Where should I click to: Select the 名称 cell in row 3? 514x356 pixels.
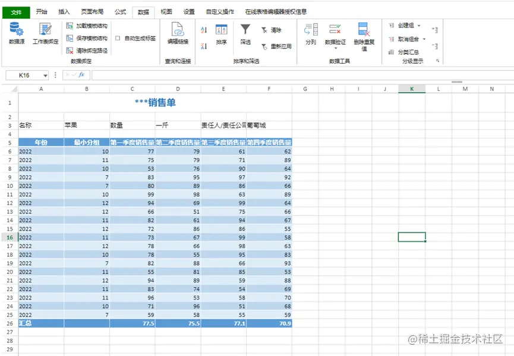tap(41, 125)
